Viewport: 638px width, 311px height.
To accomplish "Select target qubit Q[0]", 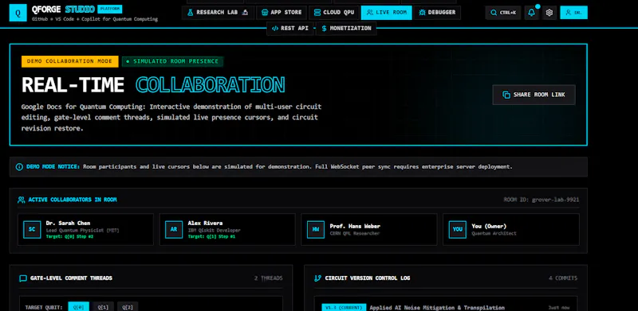I will click(x=78, y=307).
